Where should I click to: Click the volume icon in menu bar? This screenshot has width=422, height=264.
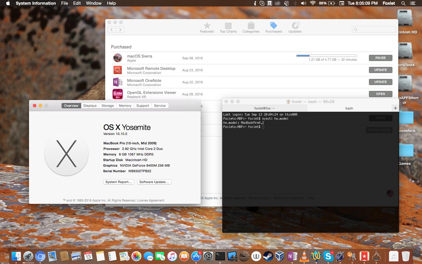pos(304,3)
